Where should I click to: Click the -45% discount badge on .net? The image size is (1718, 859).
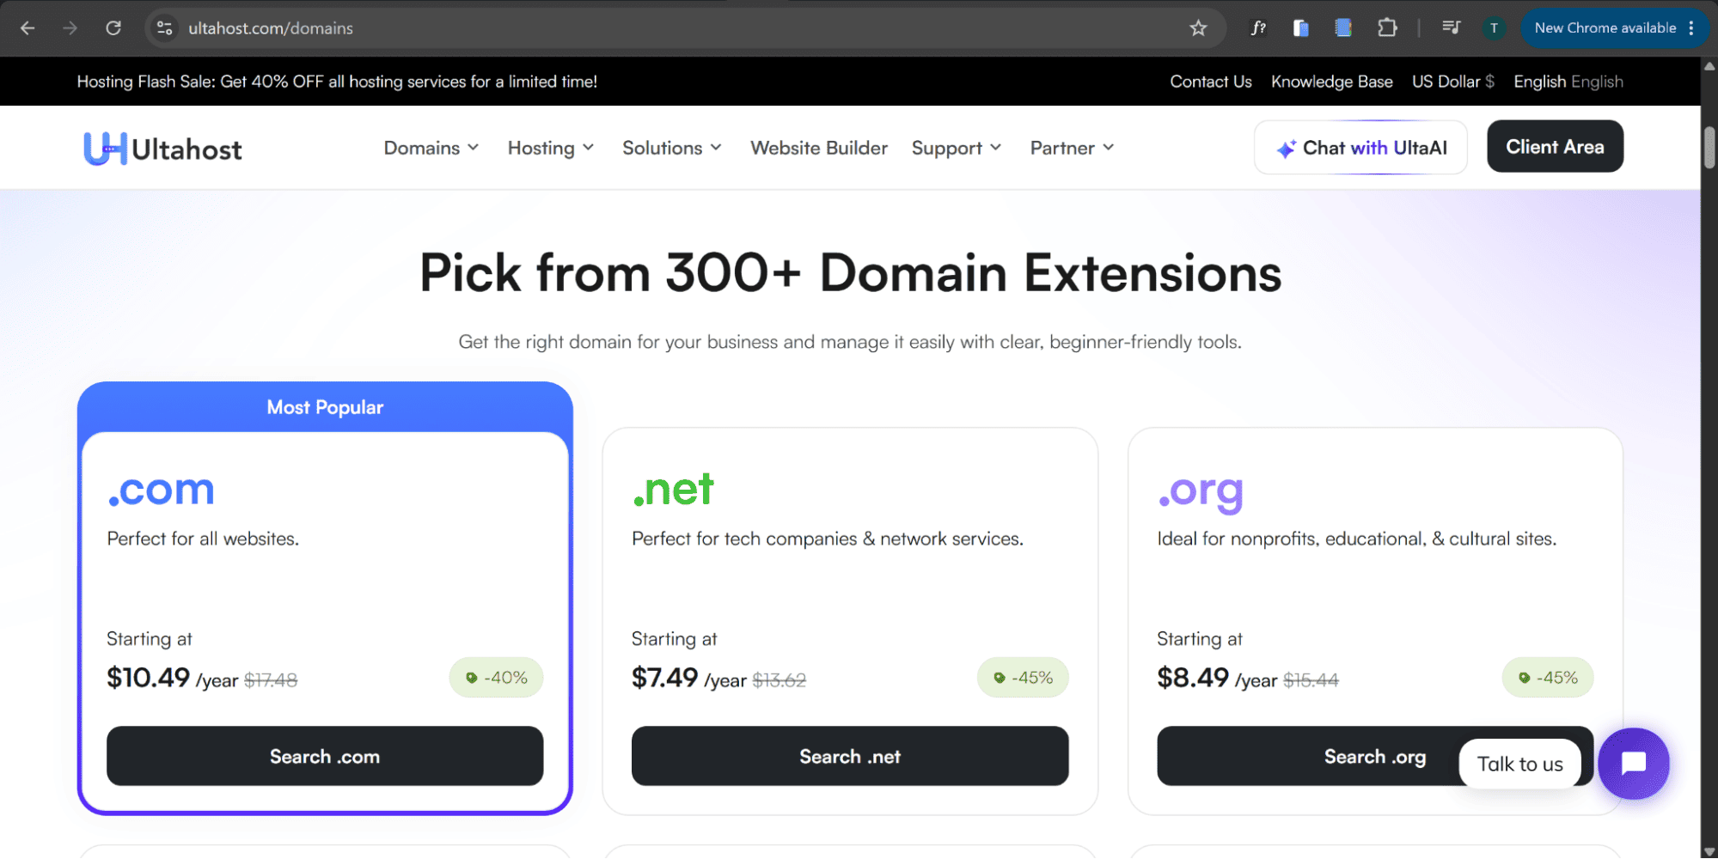(x=1023, y=678)
